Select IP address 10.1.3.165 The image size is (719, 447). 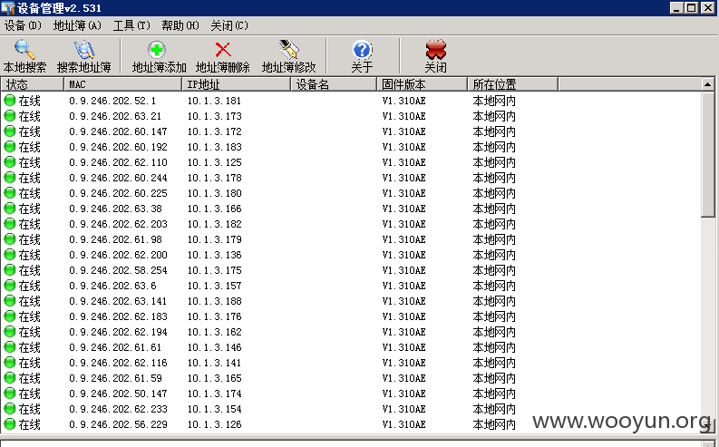[x=214, y=378]
